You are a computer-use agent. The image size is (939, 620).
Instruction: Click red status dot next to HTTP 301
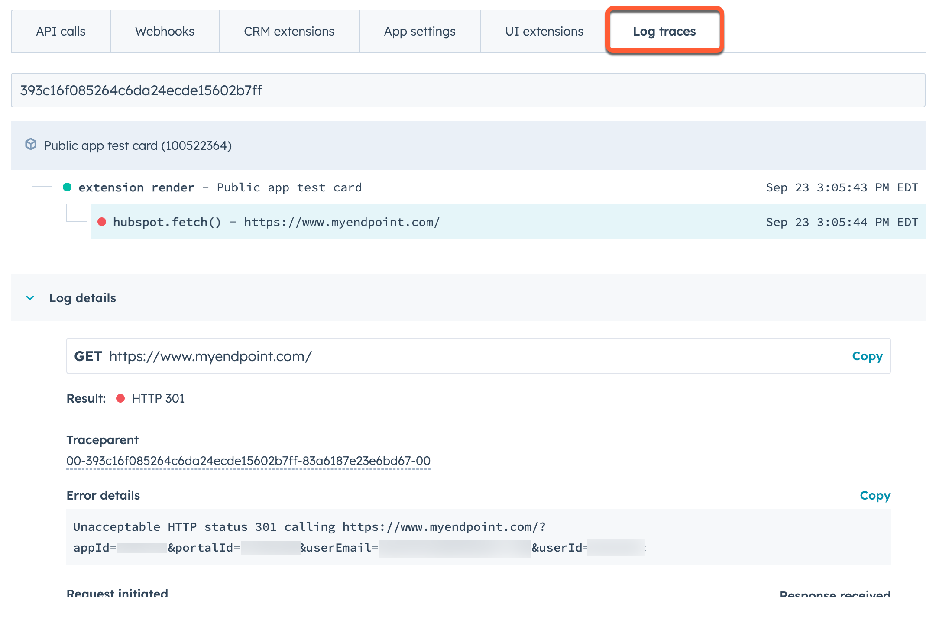click(x=121, y=398)
